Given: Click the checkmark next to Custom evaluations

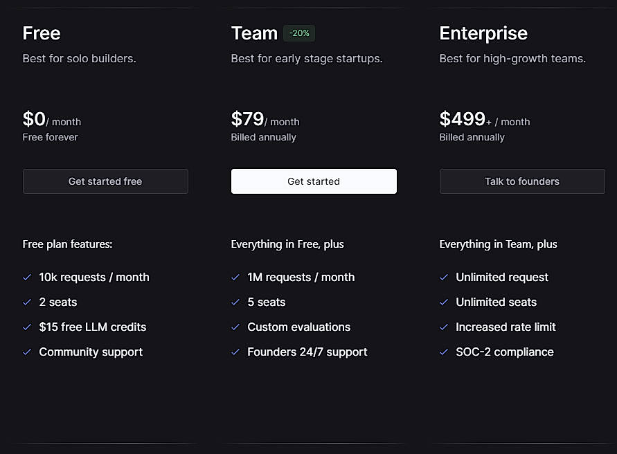Looking at the screenshot, I should click(235, 327).
